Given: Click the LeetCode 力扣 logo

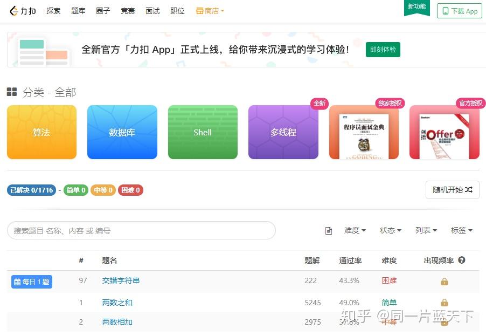Looking at the screenshot, I should click(x=23, y=11).
